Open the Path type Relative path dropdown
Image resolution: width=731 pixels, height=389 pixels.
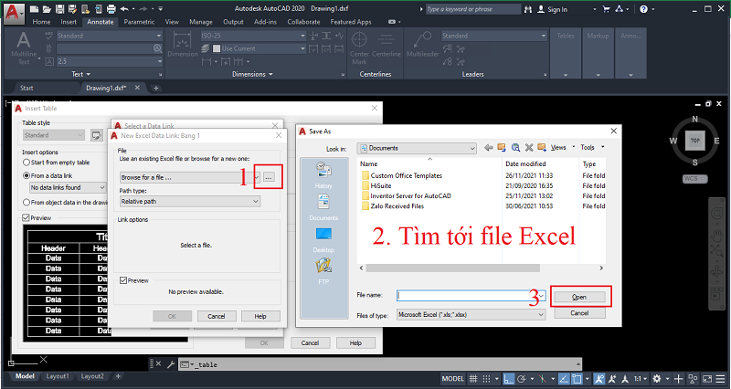190,201
